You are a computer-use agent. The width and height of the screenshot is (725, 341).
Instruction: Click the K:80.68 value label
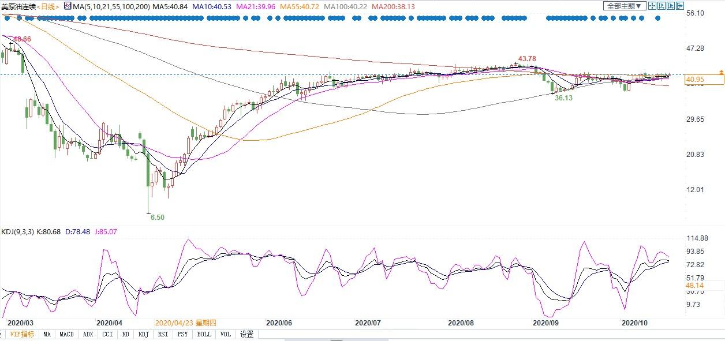(x=48, y=232)
